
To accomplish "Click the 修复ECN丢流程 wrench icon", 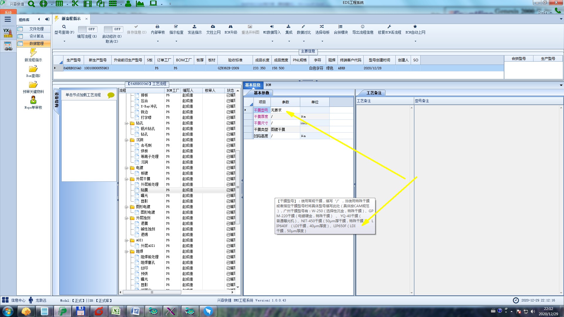I will tap(389, 27).
